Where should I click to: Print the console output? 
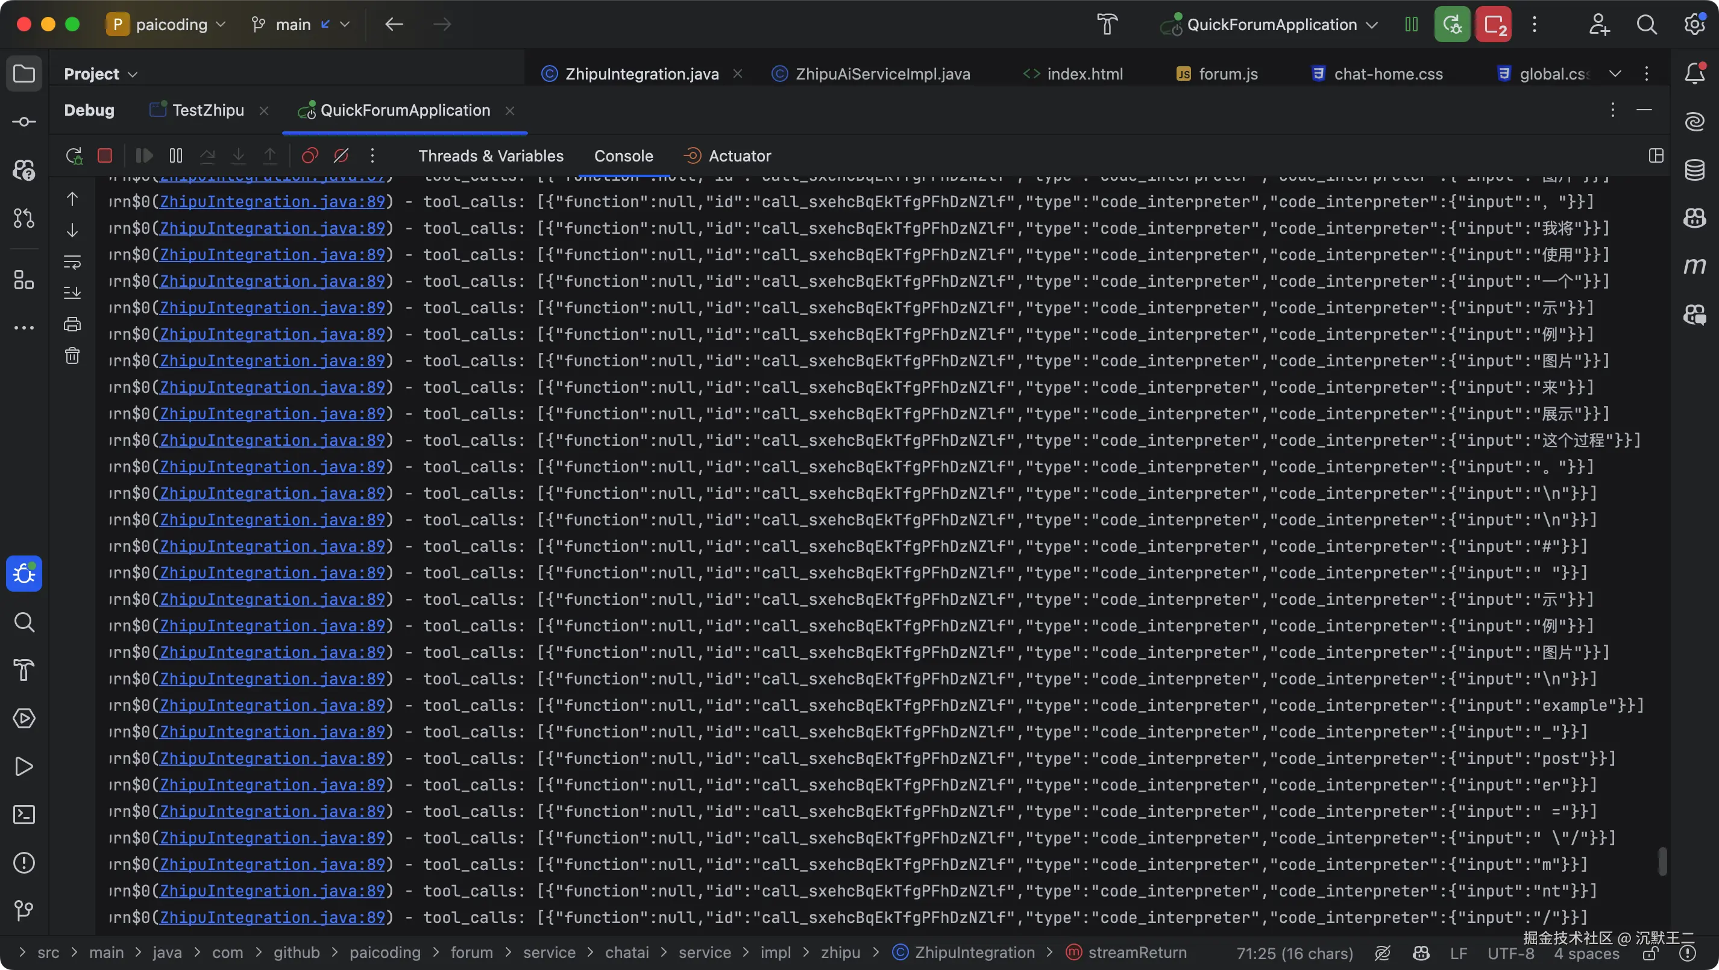coord(72,324)
